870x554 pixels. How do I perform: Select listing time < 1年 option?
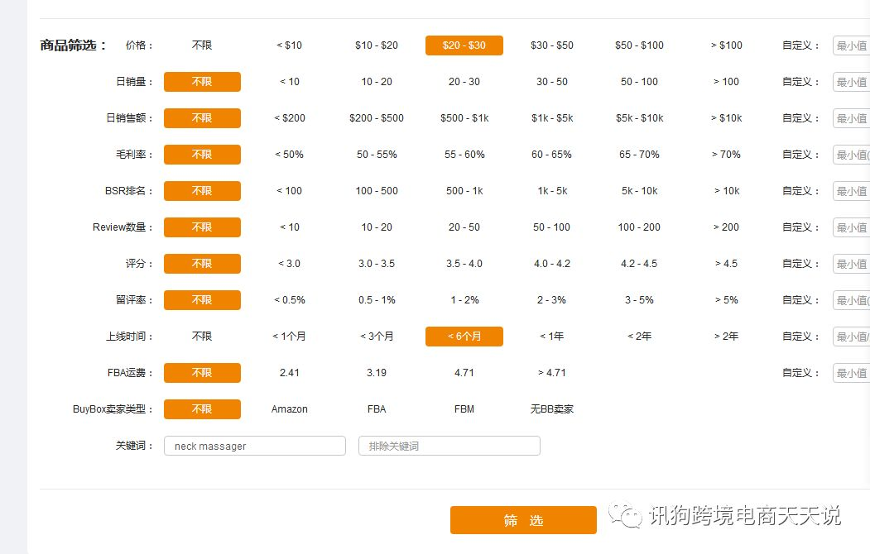pos(551,337)
